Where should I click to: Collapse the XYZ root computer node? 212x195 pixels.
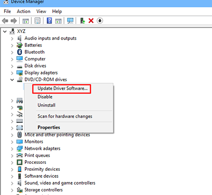(x=5, y=32)
